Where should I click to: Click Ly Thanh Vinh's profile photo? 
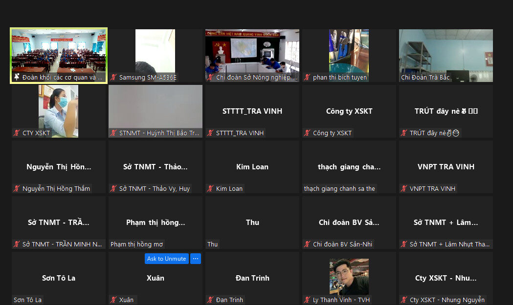[349, 276]
